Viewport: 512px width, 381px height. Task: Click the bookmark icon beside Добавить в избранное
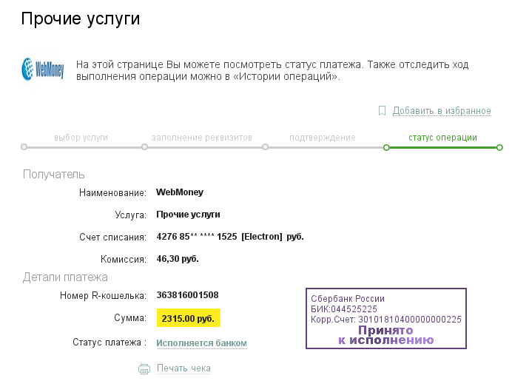(382, 111)
